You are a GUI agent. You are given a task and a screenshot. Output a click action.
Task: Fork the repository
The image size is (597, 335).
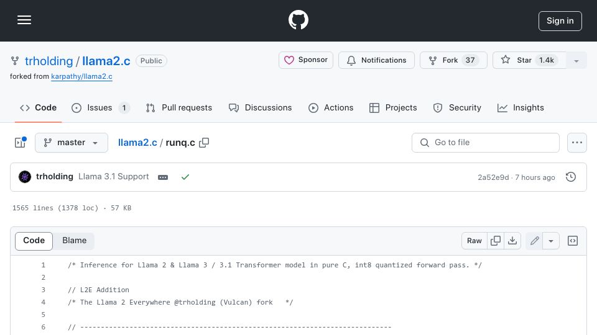coord(453,60)
